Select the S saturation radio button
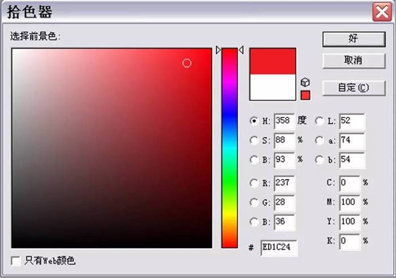 [254, 140]
